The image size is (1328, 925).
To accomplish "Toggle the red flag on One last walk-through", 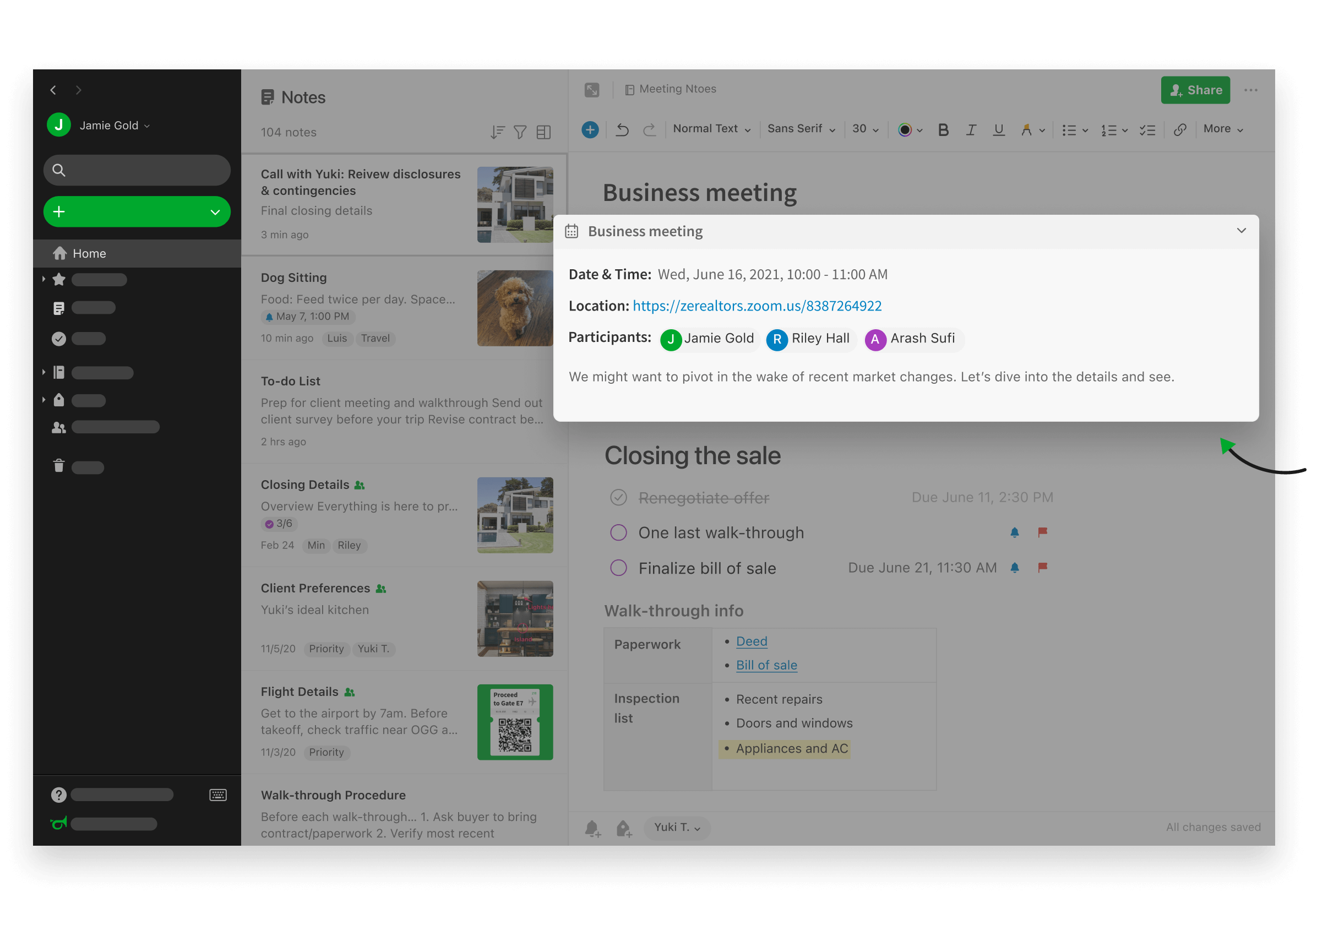I will (x=1042, y=532).
